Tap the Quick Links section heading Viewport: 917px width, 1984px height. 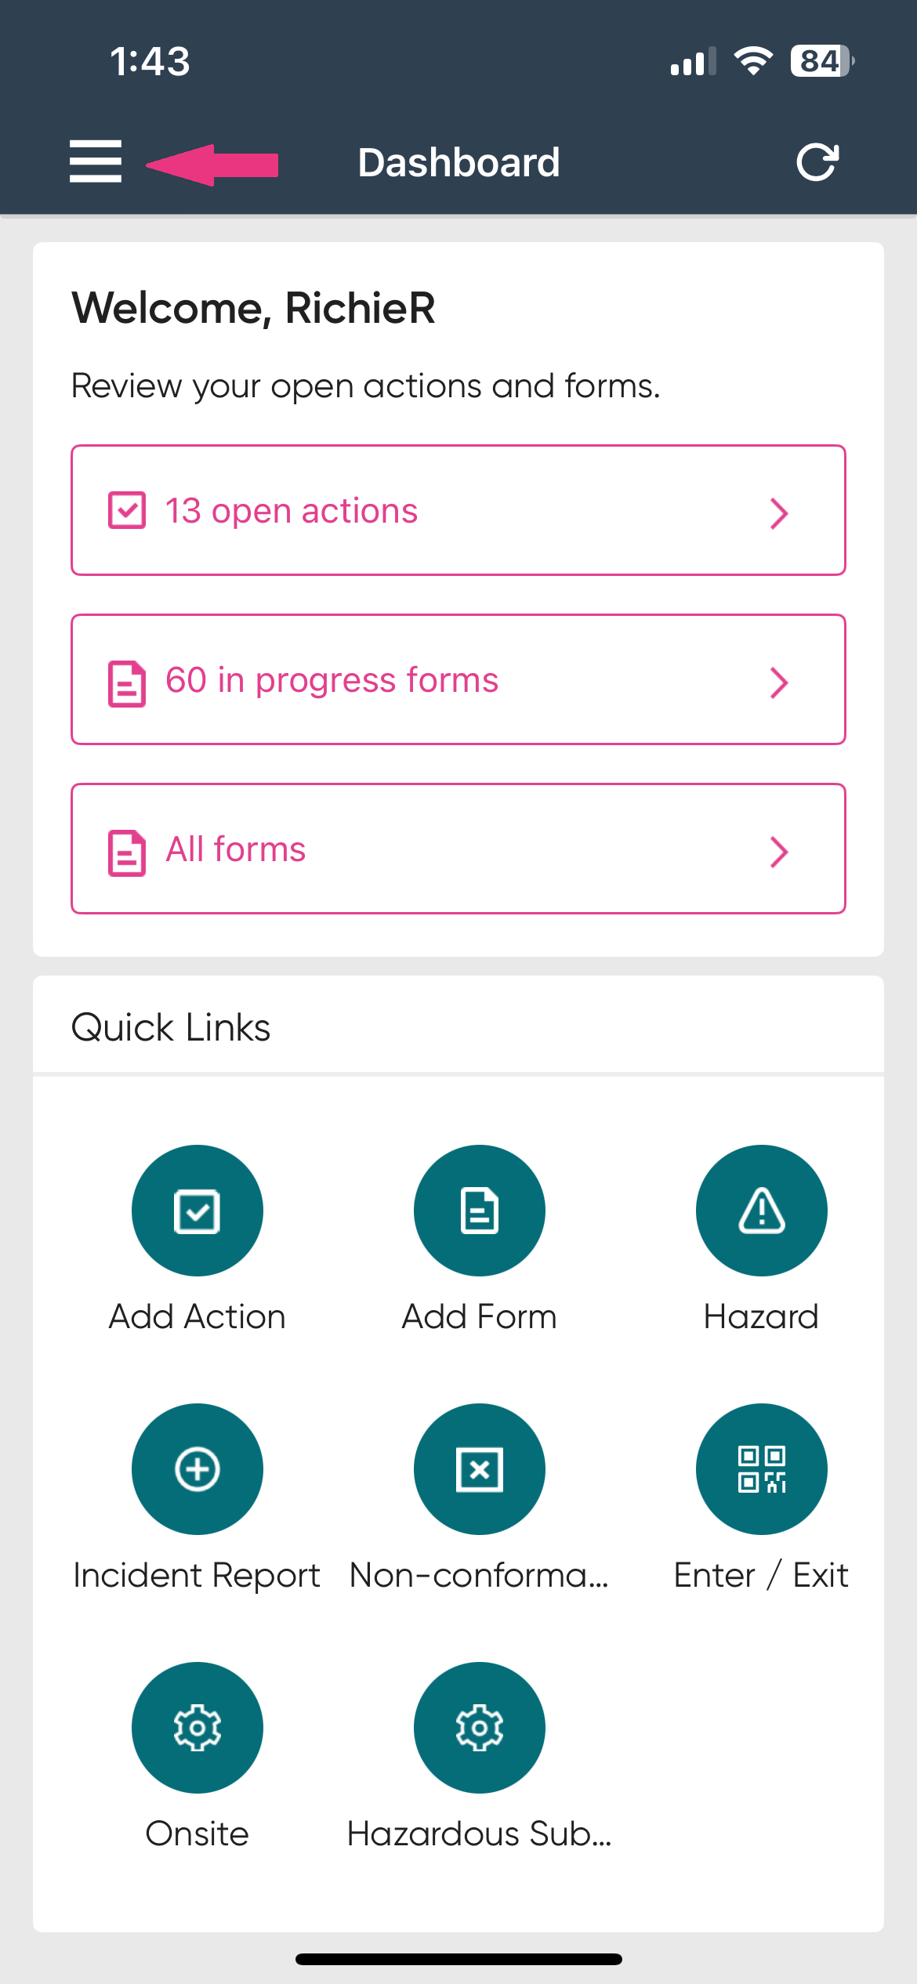tap(171, 1027)
